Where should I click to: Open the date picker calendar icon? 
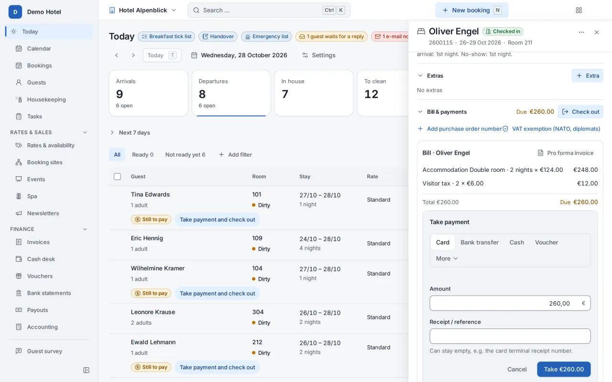194,55
